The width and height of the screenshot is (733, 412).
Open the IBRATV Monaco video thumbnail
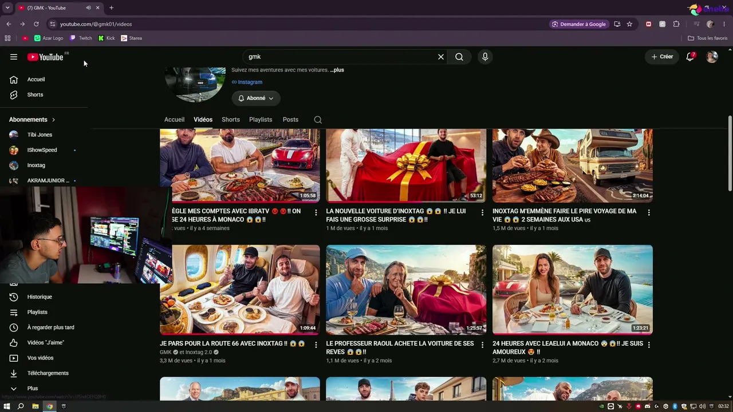coord(240,165)
